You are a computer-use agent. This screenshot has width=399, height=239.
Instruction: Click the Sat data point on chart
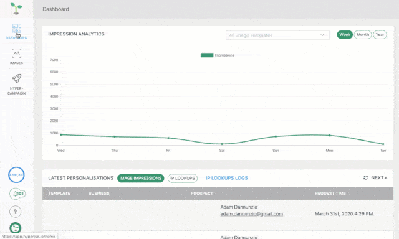[222, 144]
